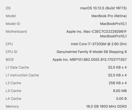Click the CPU ID label

point(12,52)
